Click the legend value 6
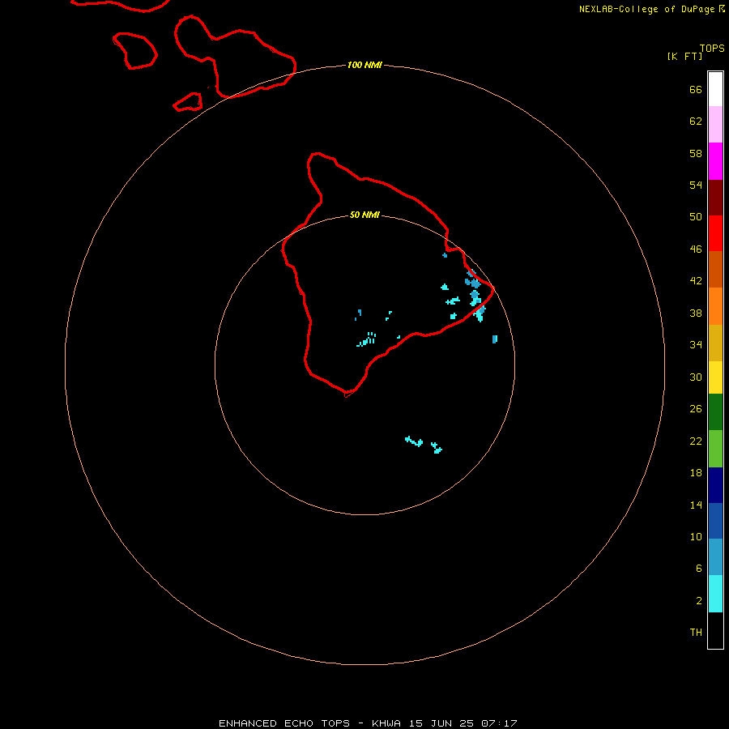Screen dimensions: 729x729 (699, 569)
